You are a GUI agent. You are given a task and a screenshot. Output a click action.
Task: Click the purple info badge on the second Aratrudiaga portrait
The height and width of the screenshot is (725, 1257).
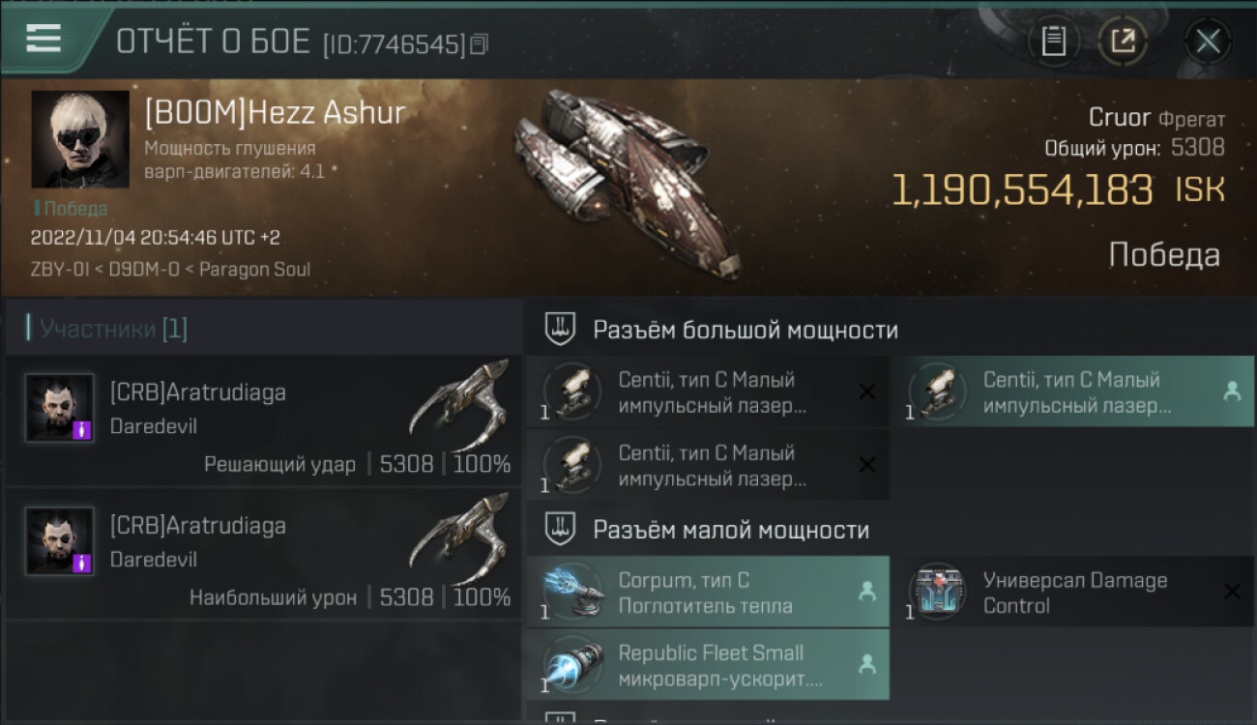(83, 563)
